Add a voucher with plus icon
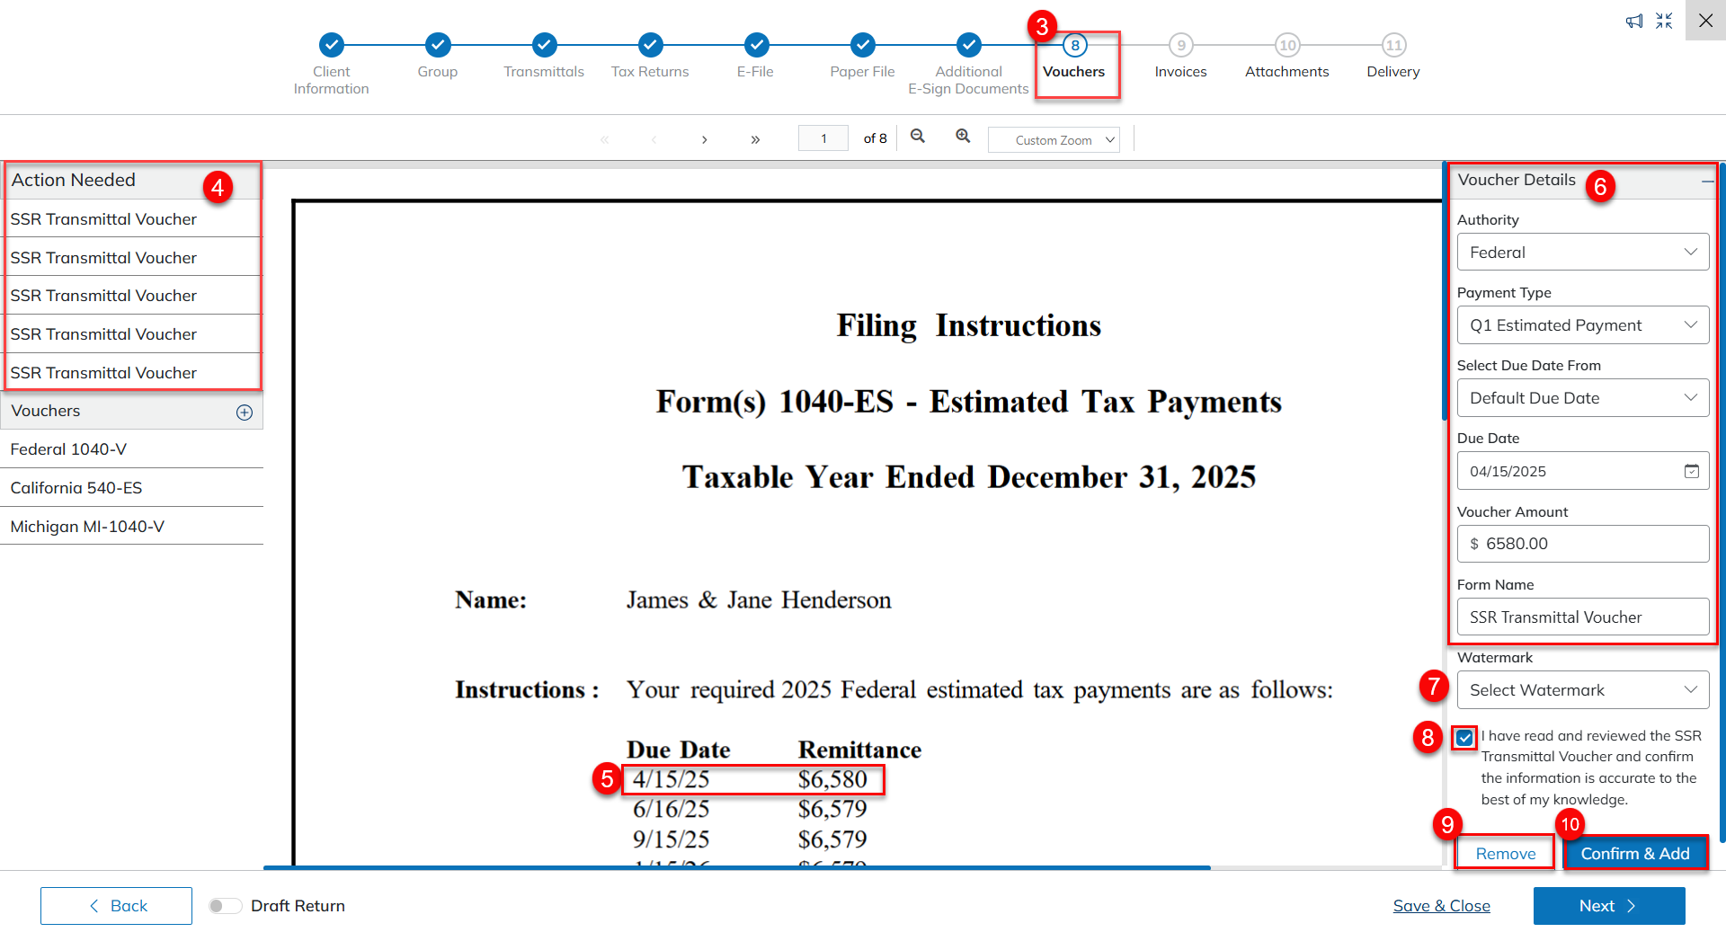This screenshot has height=941, width=1726. click(x=245, y=413)
